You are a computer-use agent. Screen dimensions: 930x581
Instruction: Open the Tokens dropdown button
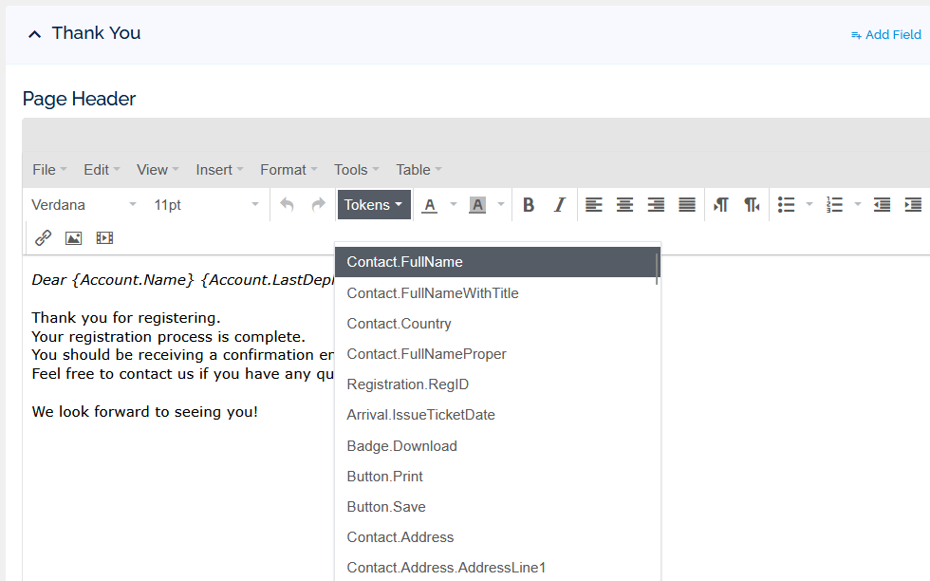pos(373,204)
